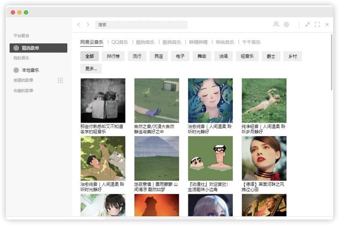Screen dimensions: 339x225
Task: Select the 说唱 category filter
Action: tap(224, 56)
